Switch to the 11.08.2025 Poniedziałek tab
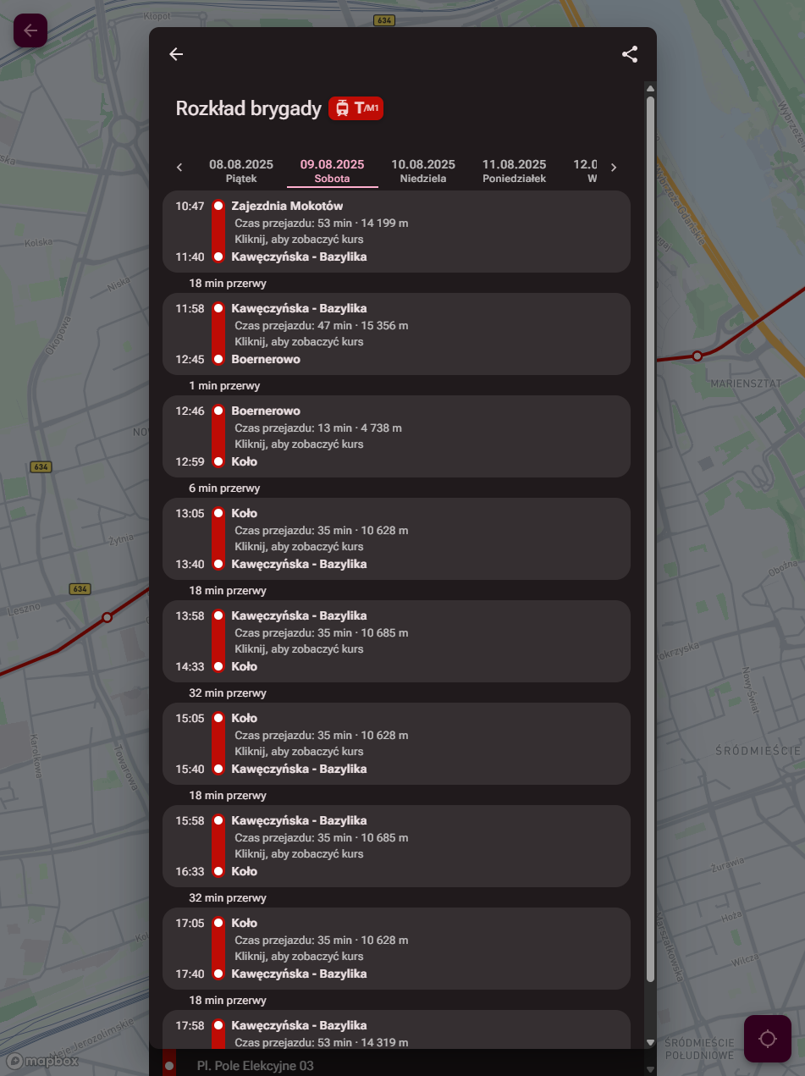805x1076 pixels. point(514,170)
